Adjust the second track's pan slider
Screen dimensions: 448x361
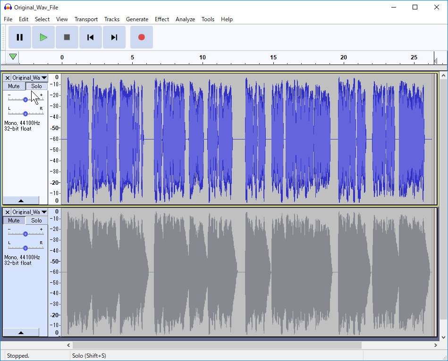(x=25, y=248)
